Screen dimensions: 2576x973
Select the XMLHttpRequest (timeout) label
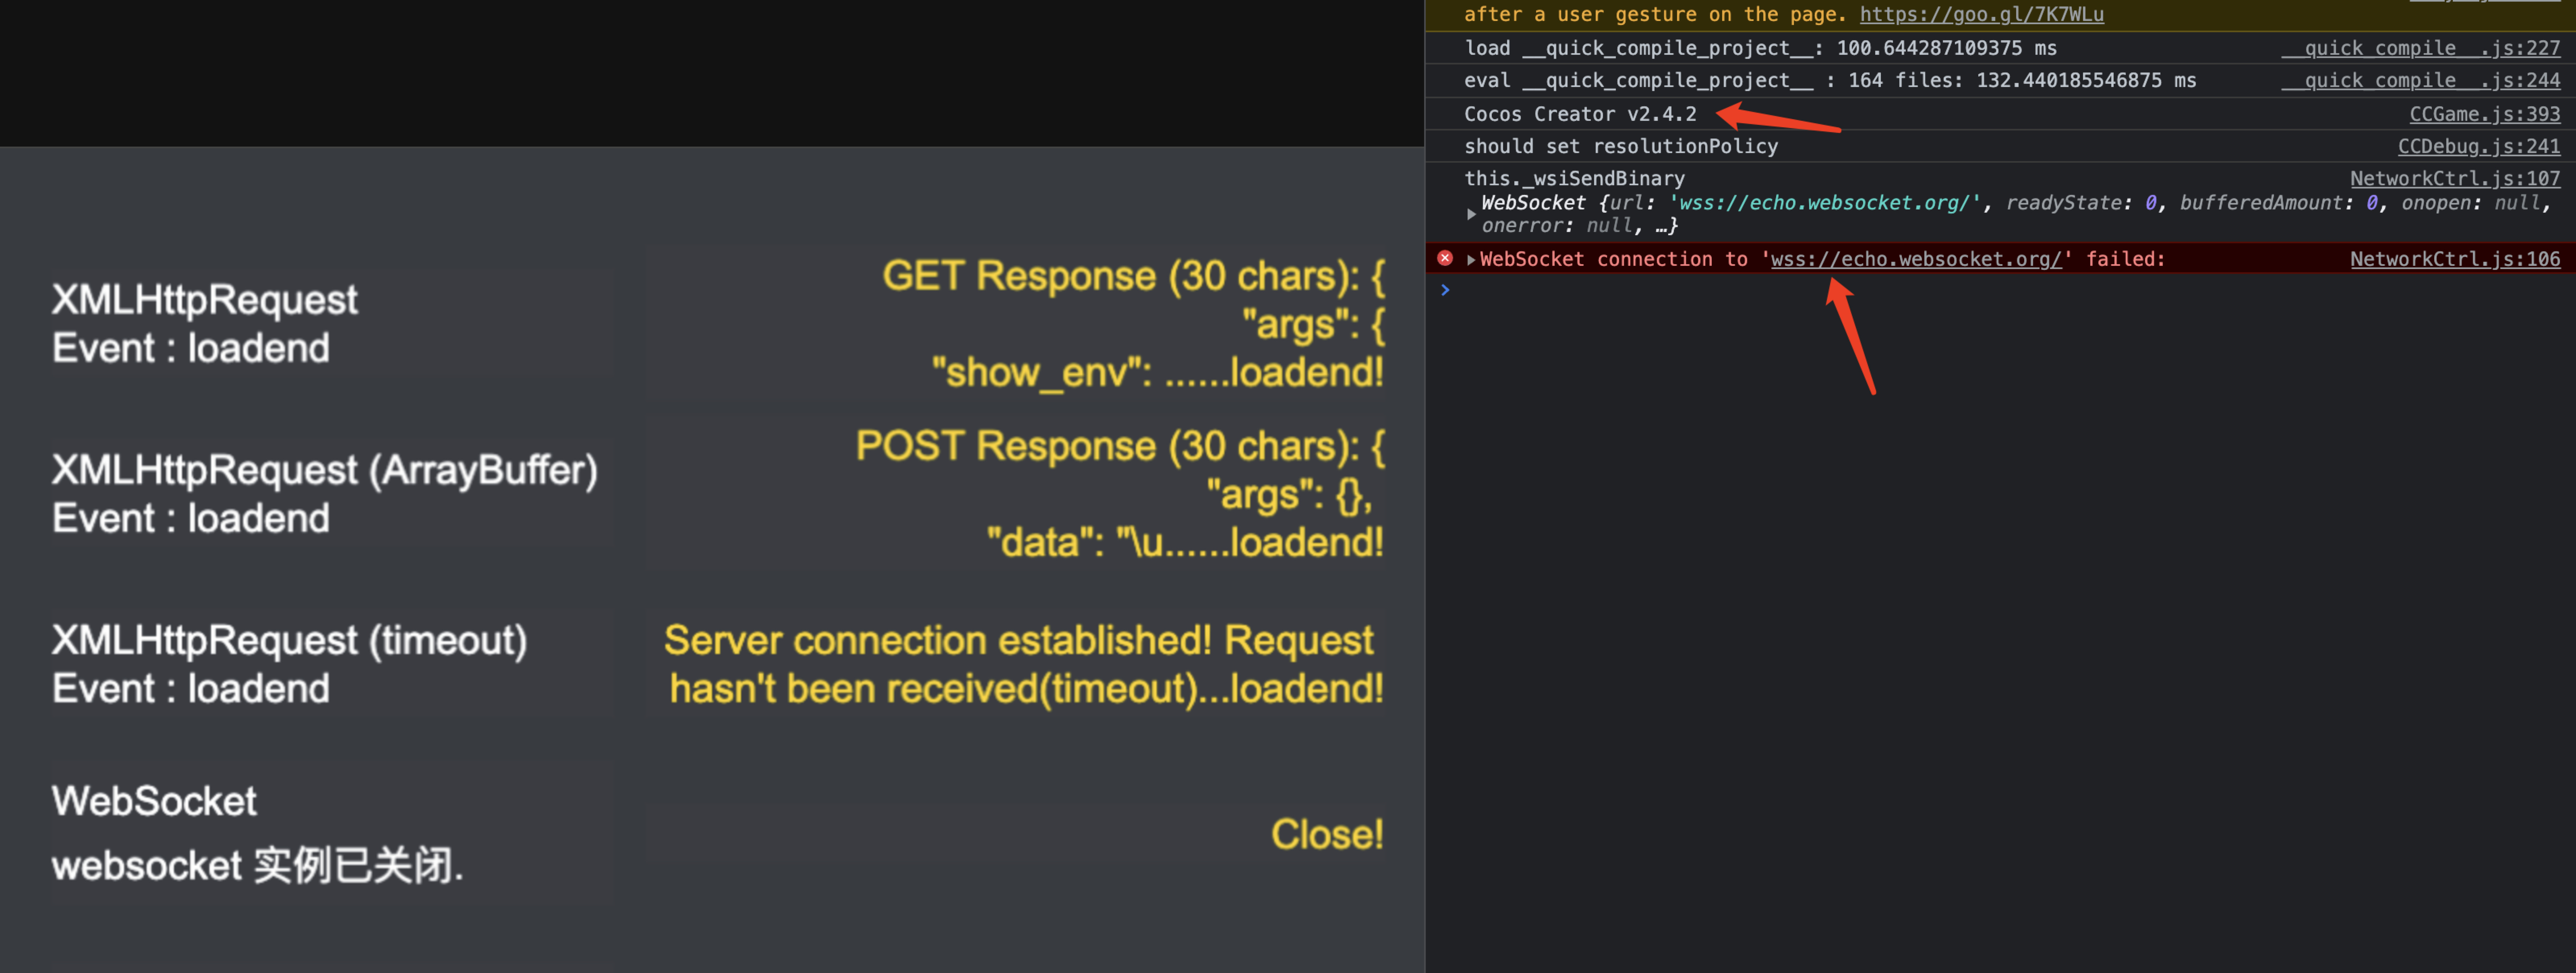(289, 640)
